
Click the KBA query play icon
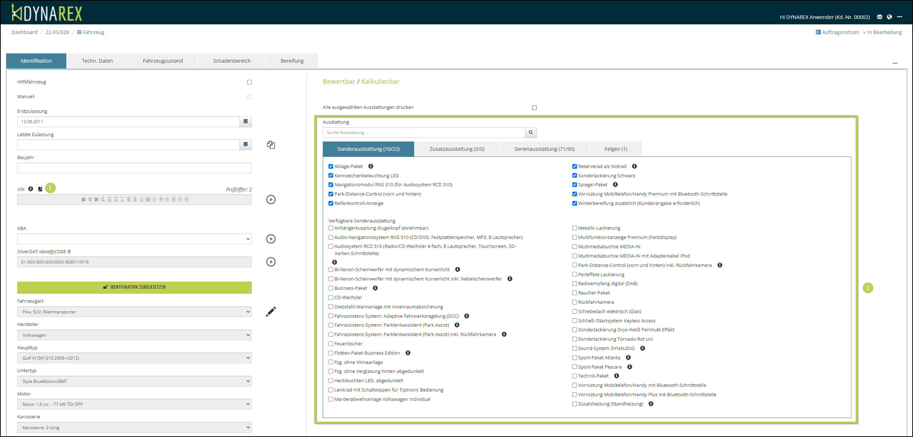(x=271, y=239)
